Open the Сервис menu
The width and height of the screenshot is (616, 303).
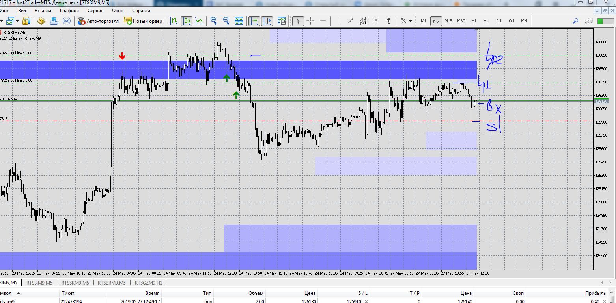(x=95, y=11)
